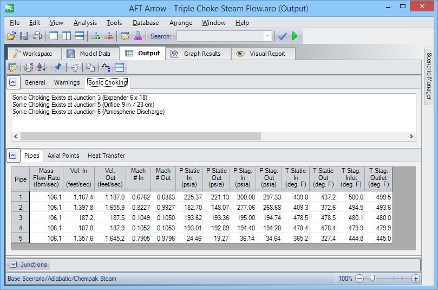Click in the Search input field
The image size is (438, 290).
pyautogui.click(x=220, y=36)
